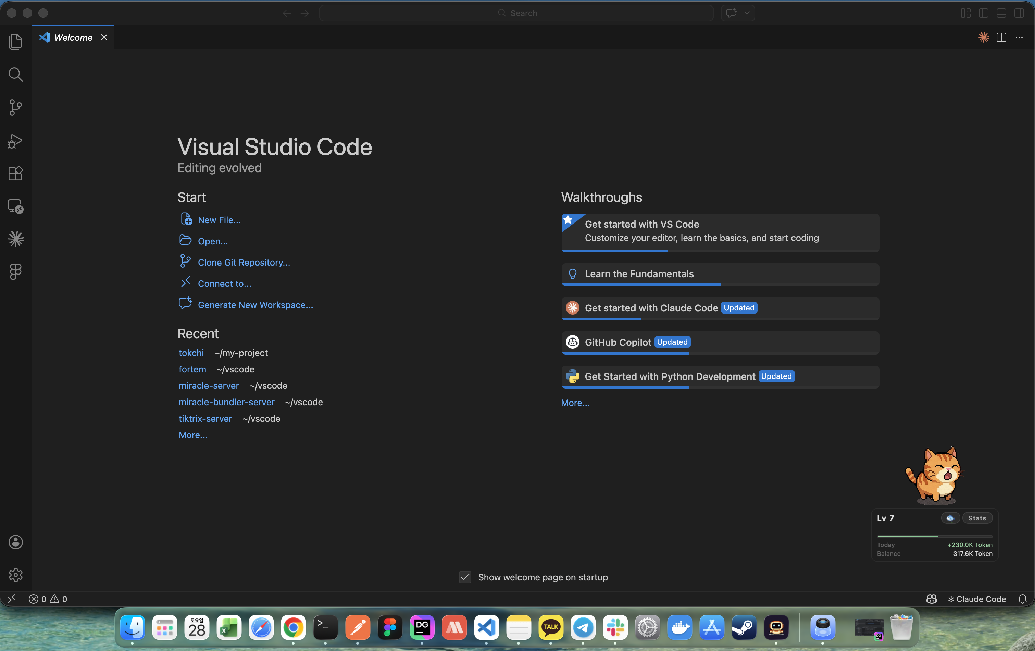Uncheck Show welcome page on startup
This screenshot has height=651, width=1035.
[465, 577]
